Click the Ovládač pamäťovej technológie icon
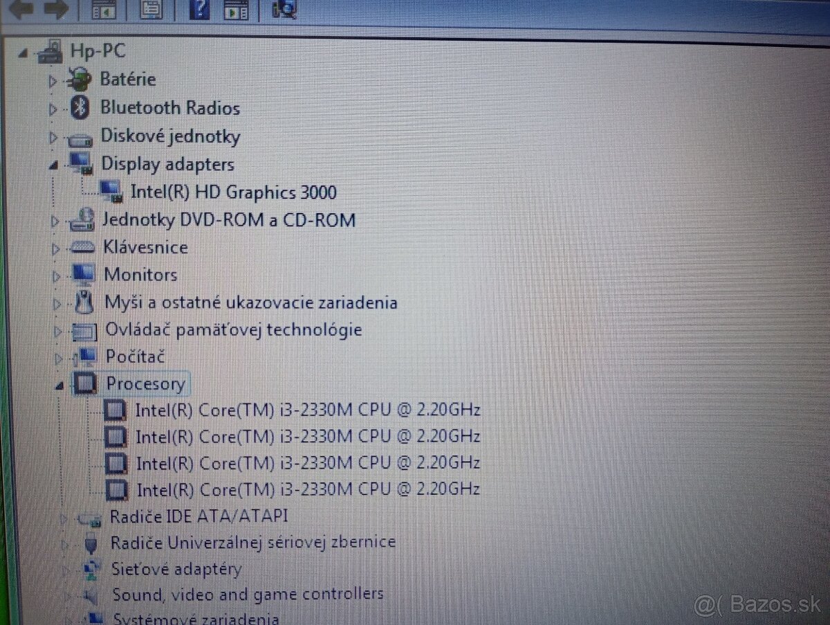 click(x=84, y=331)
